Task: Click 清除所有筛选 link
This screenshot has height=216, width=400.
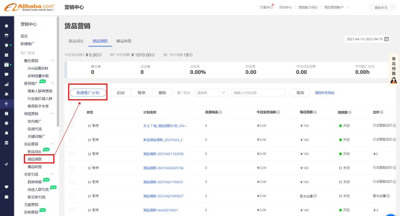Action: point(325,92)
